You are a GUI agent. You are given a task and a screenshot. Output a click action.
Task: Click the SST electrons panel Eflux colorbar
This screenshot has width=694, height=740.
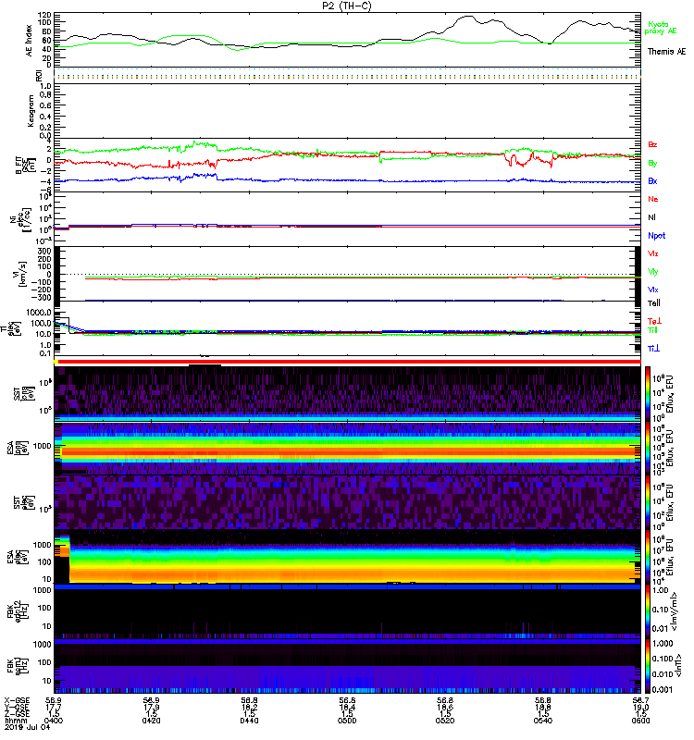pyautogui.click(x=648, y=502)
